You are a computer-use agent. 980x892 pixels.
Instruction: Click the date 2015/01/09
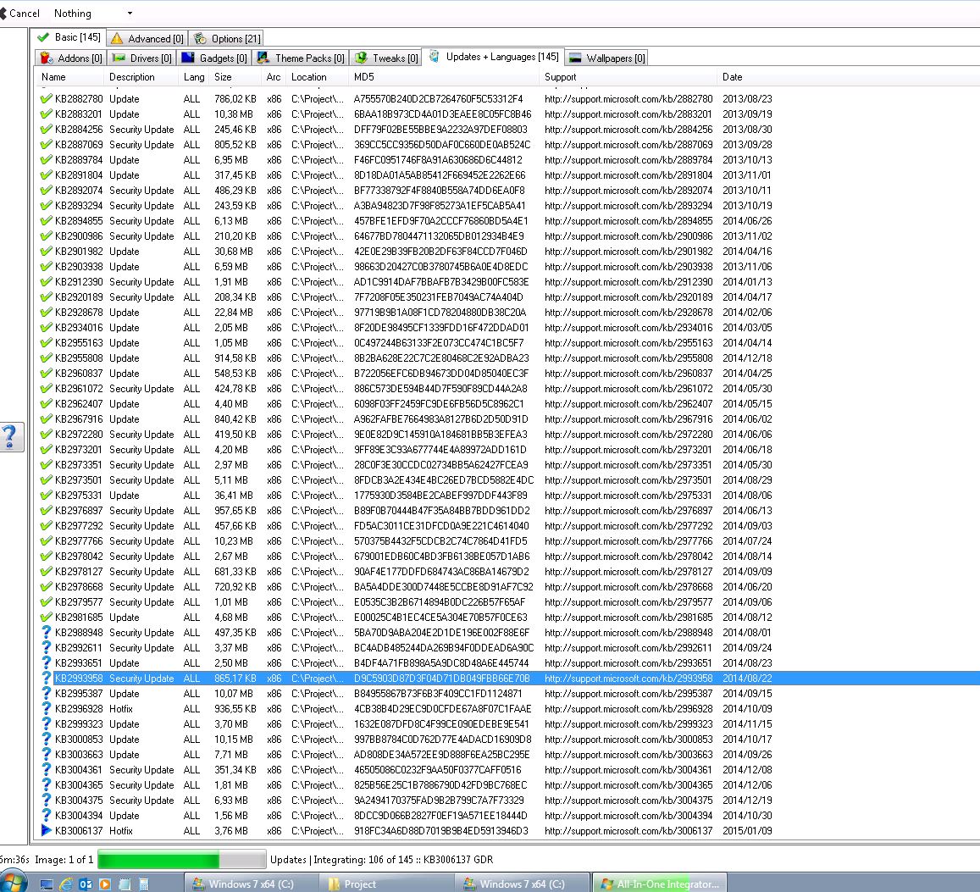click(748, 831)
